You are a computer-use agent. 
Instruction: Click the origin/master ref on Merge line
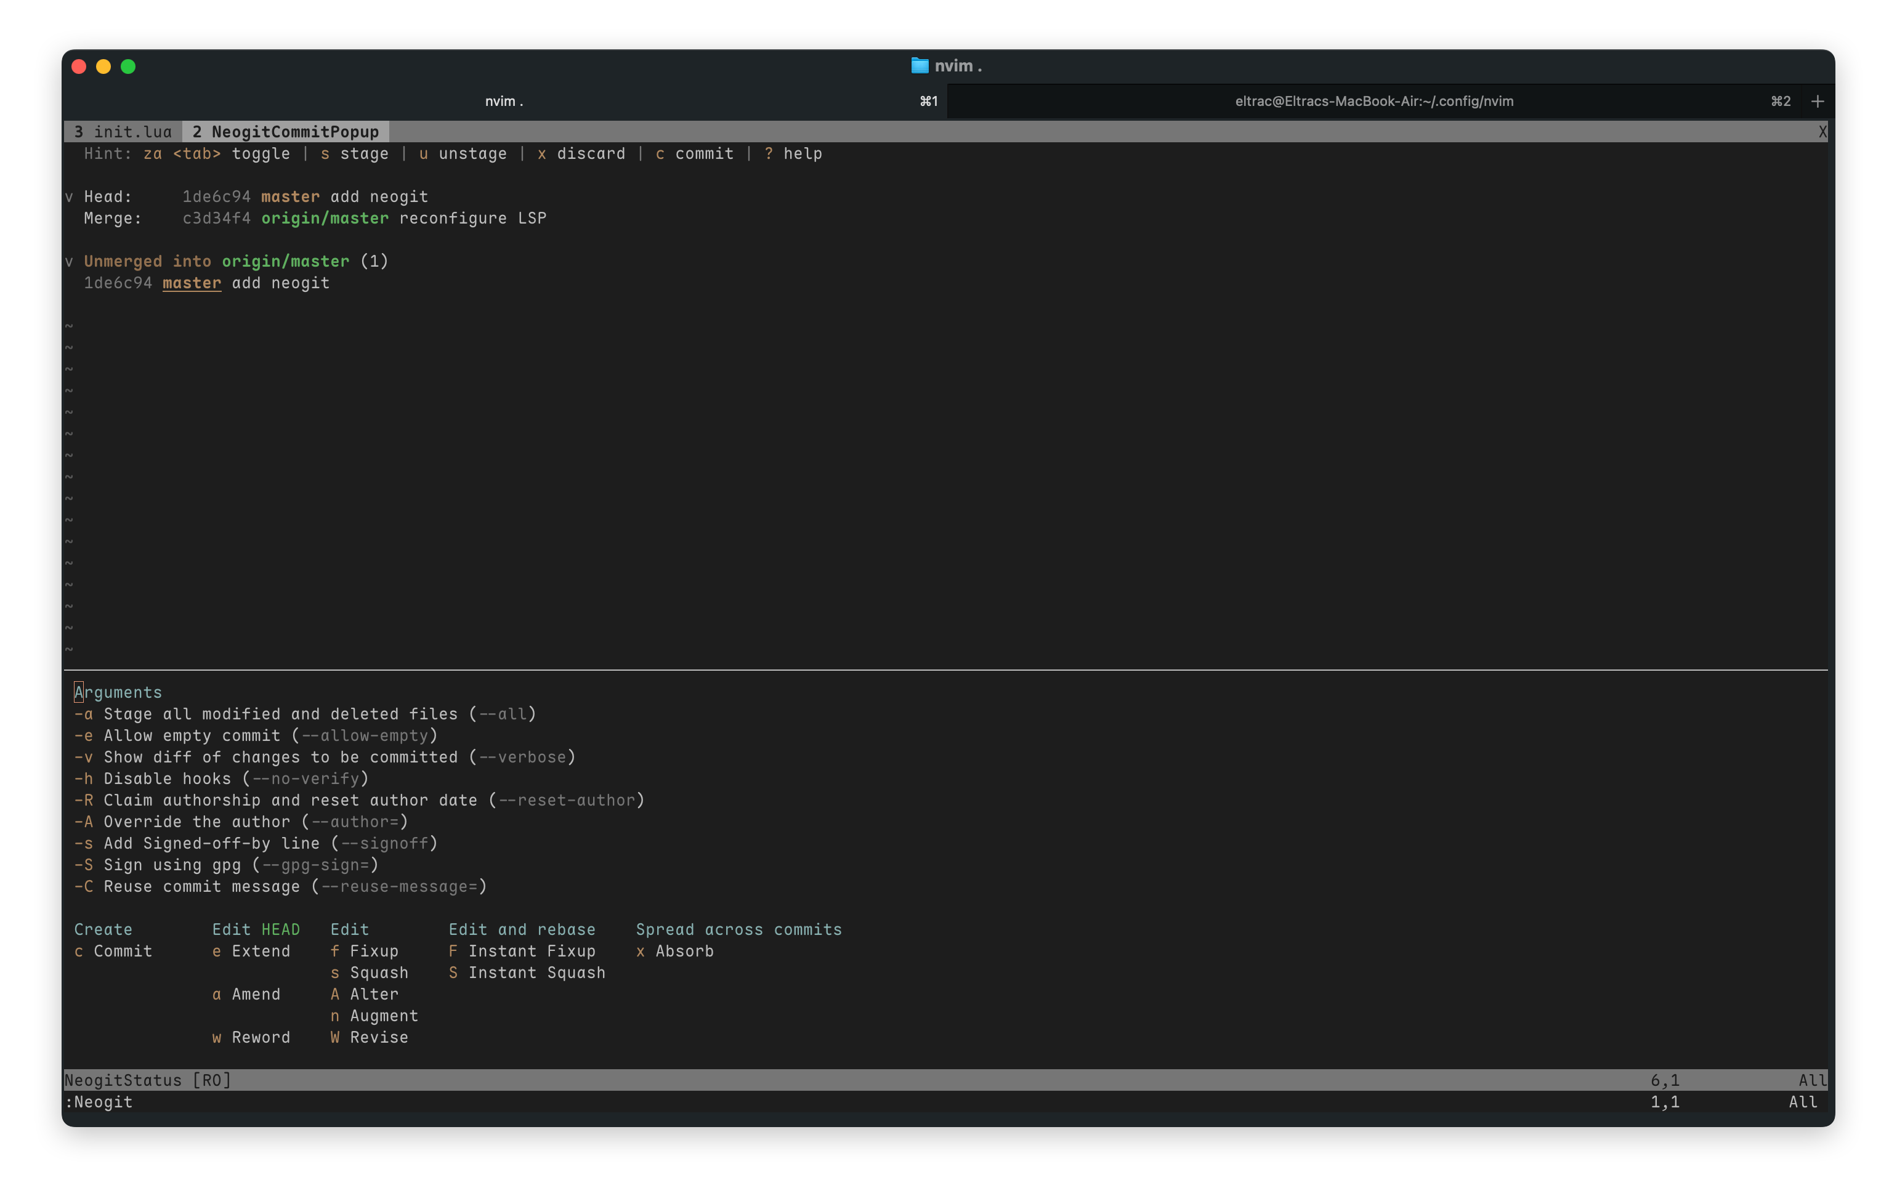click(x=325, y=218)
